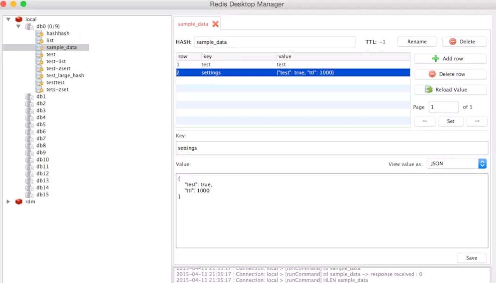The width and height of the screenshot is (496, 283).
Task: Click the key icon next to hashhash
Action: click(x=40, y=34)
